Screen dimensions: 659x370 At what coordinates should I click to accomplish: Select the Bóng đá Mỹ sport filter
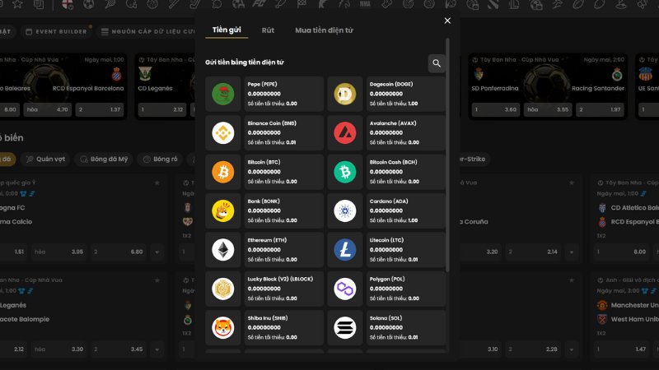pyautogui.click(x=104, y=159)
